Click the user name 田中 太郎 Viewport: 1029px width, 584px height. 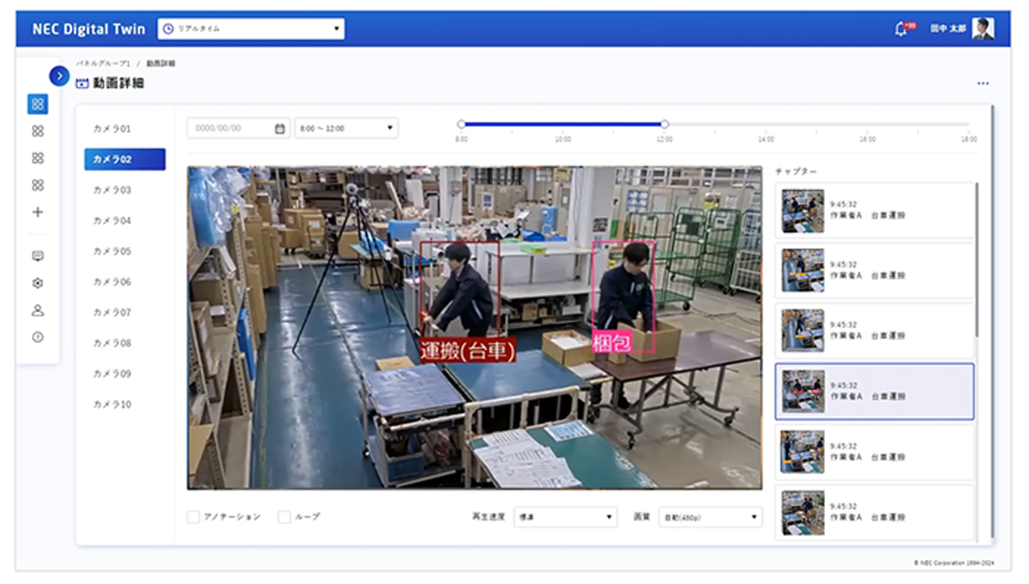(x=948, y=29)
